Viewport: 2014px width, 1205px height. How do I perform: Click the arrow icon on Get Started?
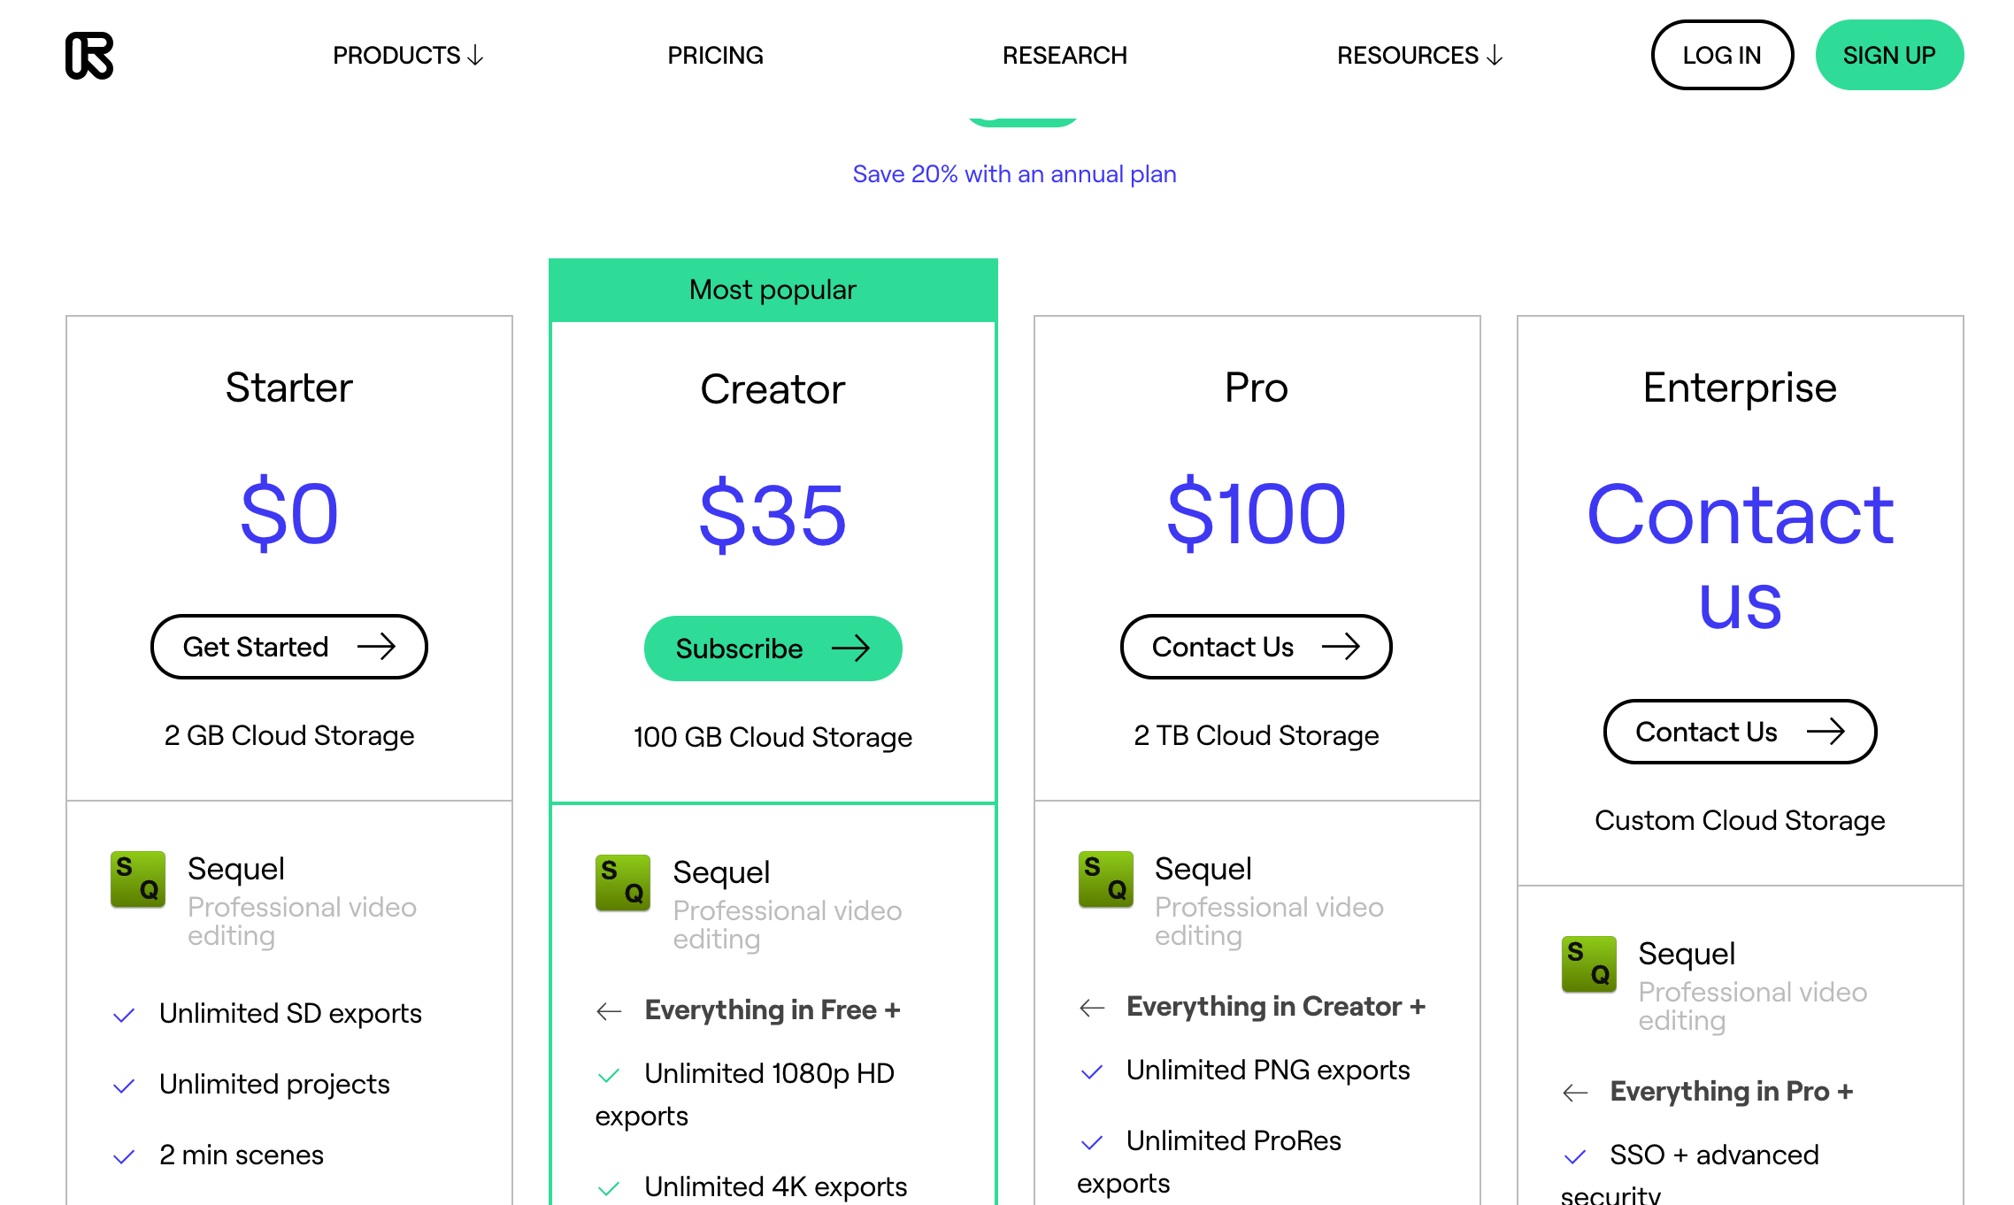(x=377, y=647)
